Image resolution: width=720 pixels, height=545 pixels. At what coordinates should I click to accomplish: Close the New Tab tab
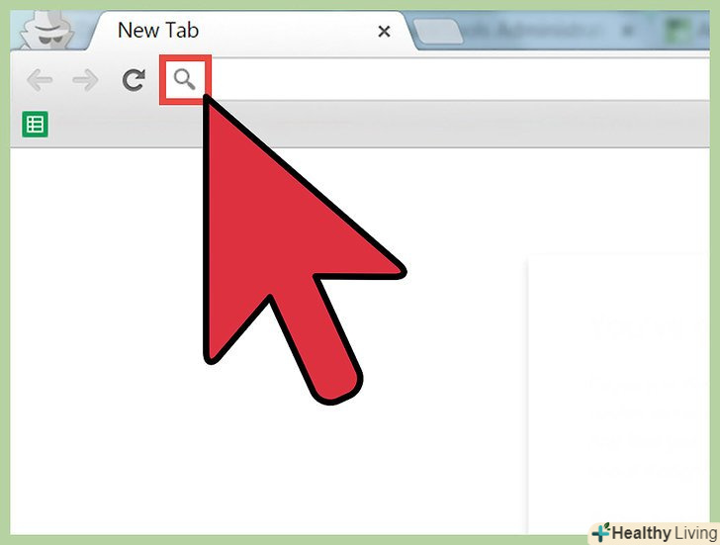pyautogui.click(x=384, y=32)
